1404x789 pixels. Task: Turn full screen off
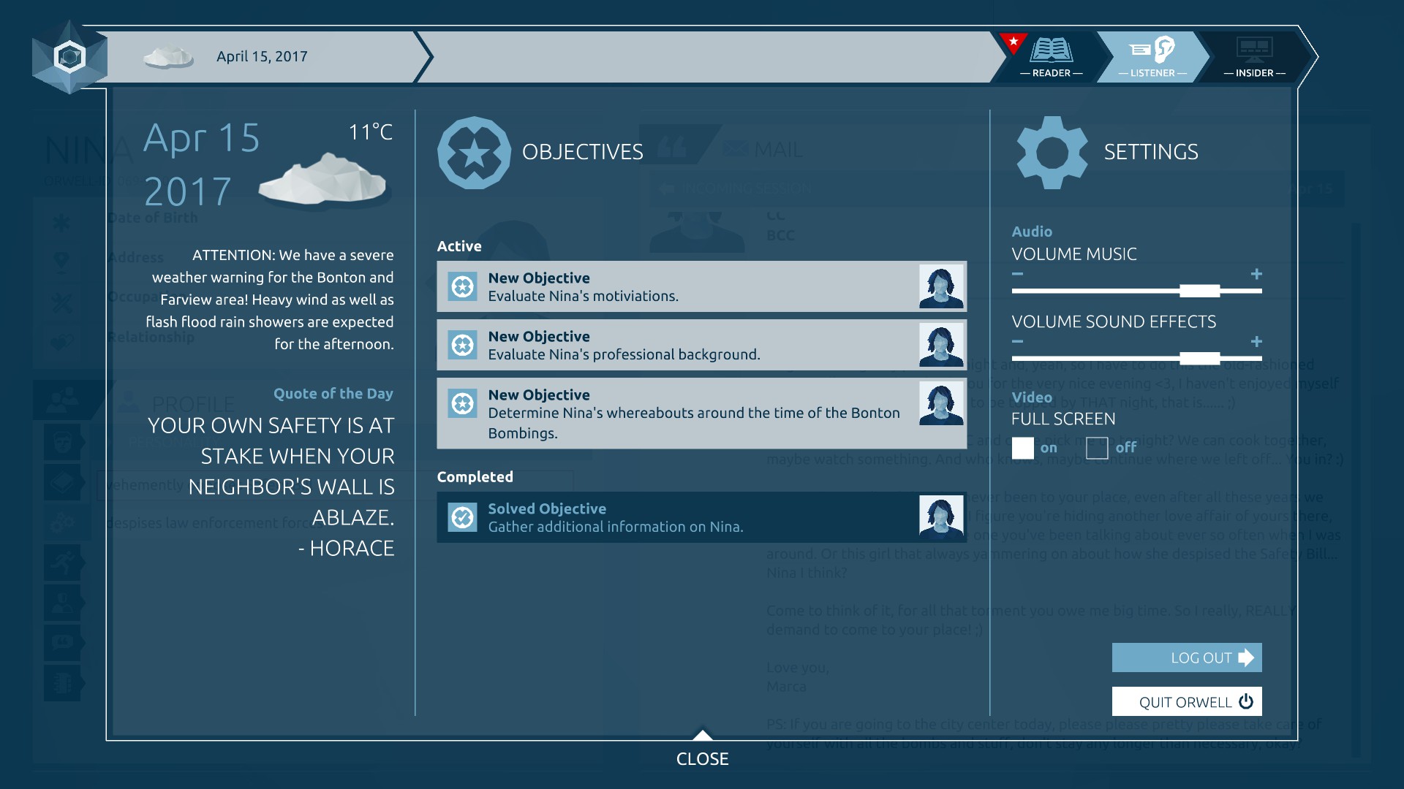coord(1097,448)
